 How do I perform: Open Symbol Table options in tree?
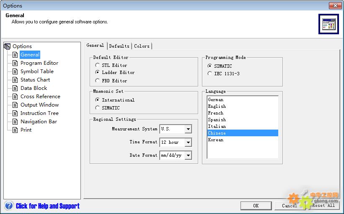point(37,71)
